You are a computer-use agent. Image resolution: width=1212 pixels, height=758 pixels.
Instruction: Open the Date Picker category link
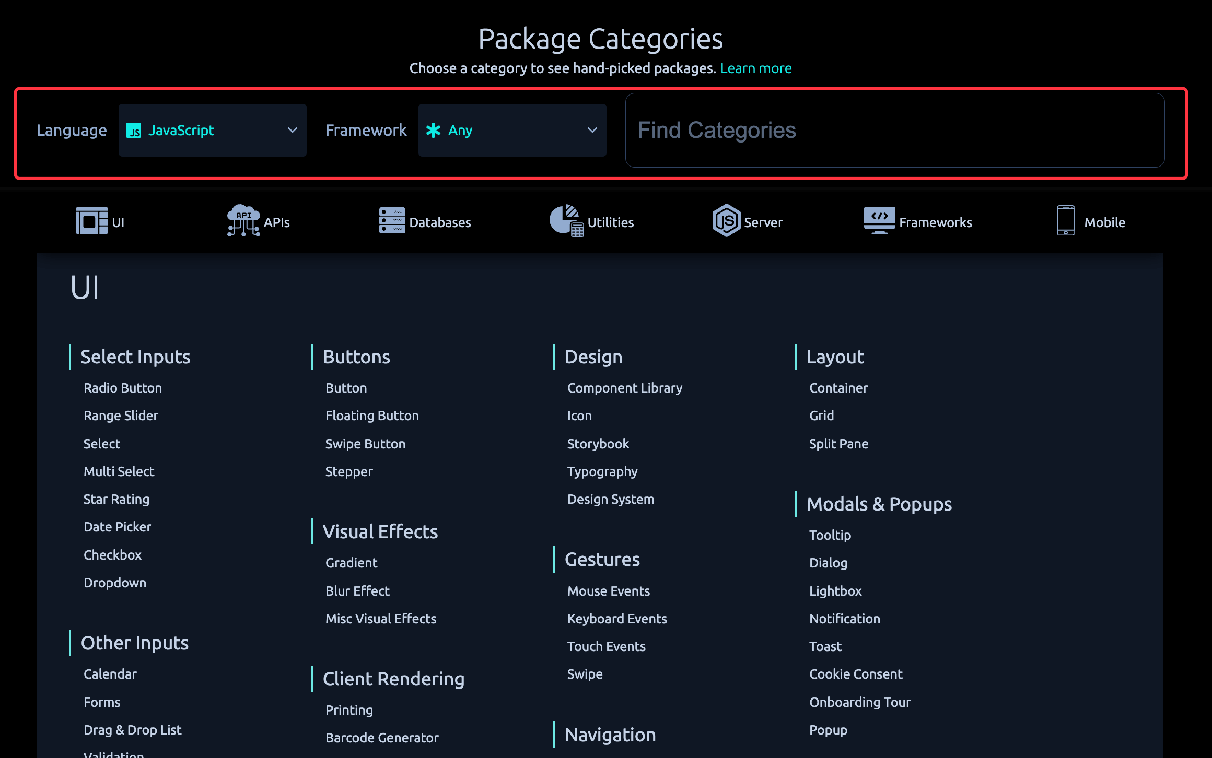pos(118,527)
